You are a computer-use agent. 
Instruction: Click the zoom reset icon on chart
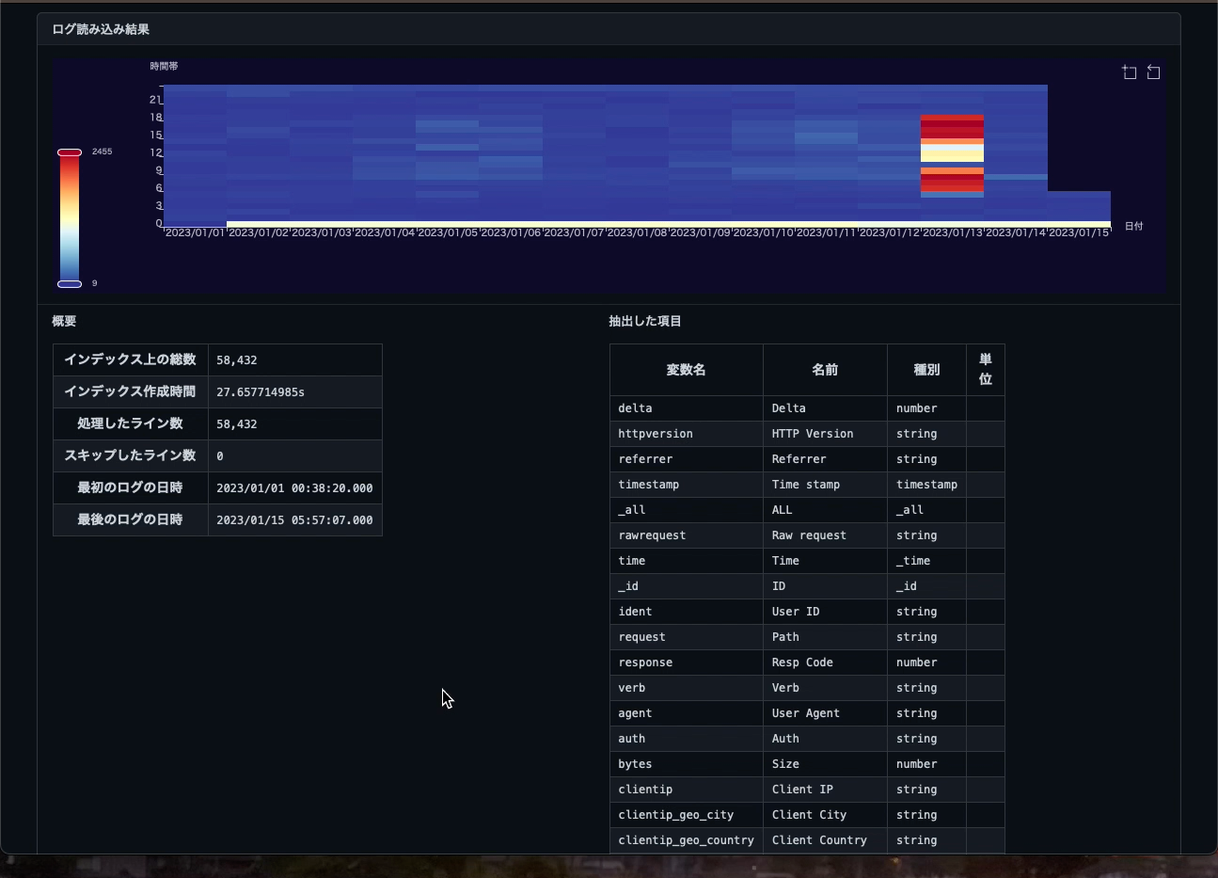click(1153, 72)
